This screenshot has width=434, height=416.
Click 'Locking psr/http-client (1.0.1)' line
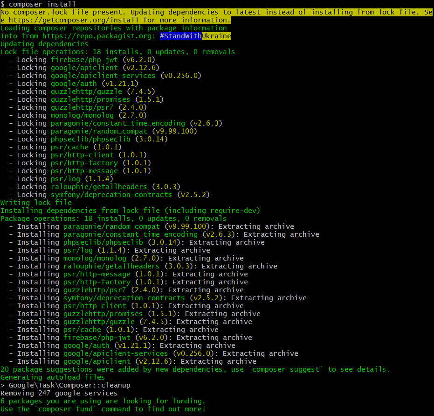click(x=78, y=155)
